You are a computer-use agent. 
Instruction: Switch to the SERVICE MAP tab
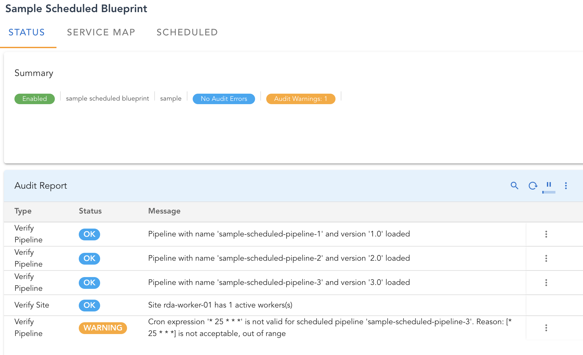point(101,32)
